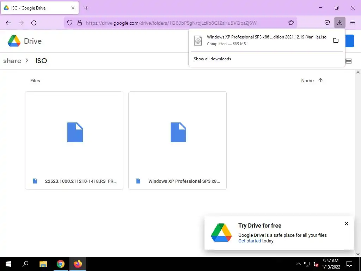The width and height of the screenshot is (361, 271).
Task: Click the ISO breadcrumb folder name
Action: click(41, 61)
